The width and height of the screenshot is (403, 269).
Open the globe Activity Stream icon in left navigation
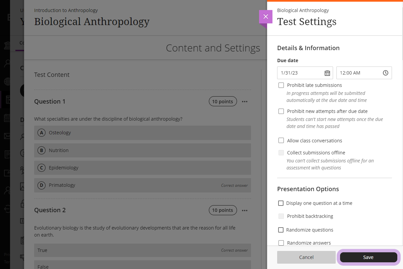[x=7, y=82]
